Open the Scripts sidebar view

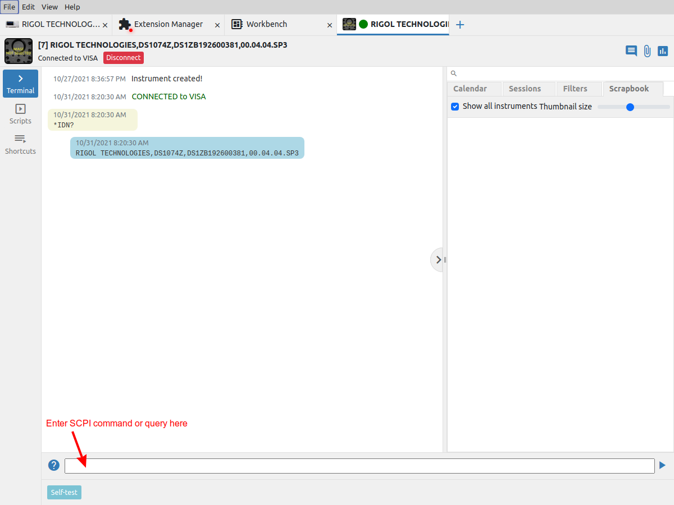point(20,114)
